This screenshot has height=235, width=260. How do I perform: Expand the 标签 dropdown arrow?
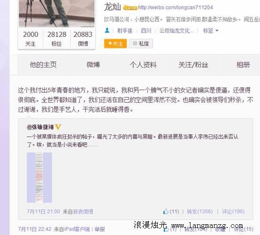click(x=217, y=30)
